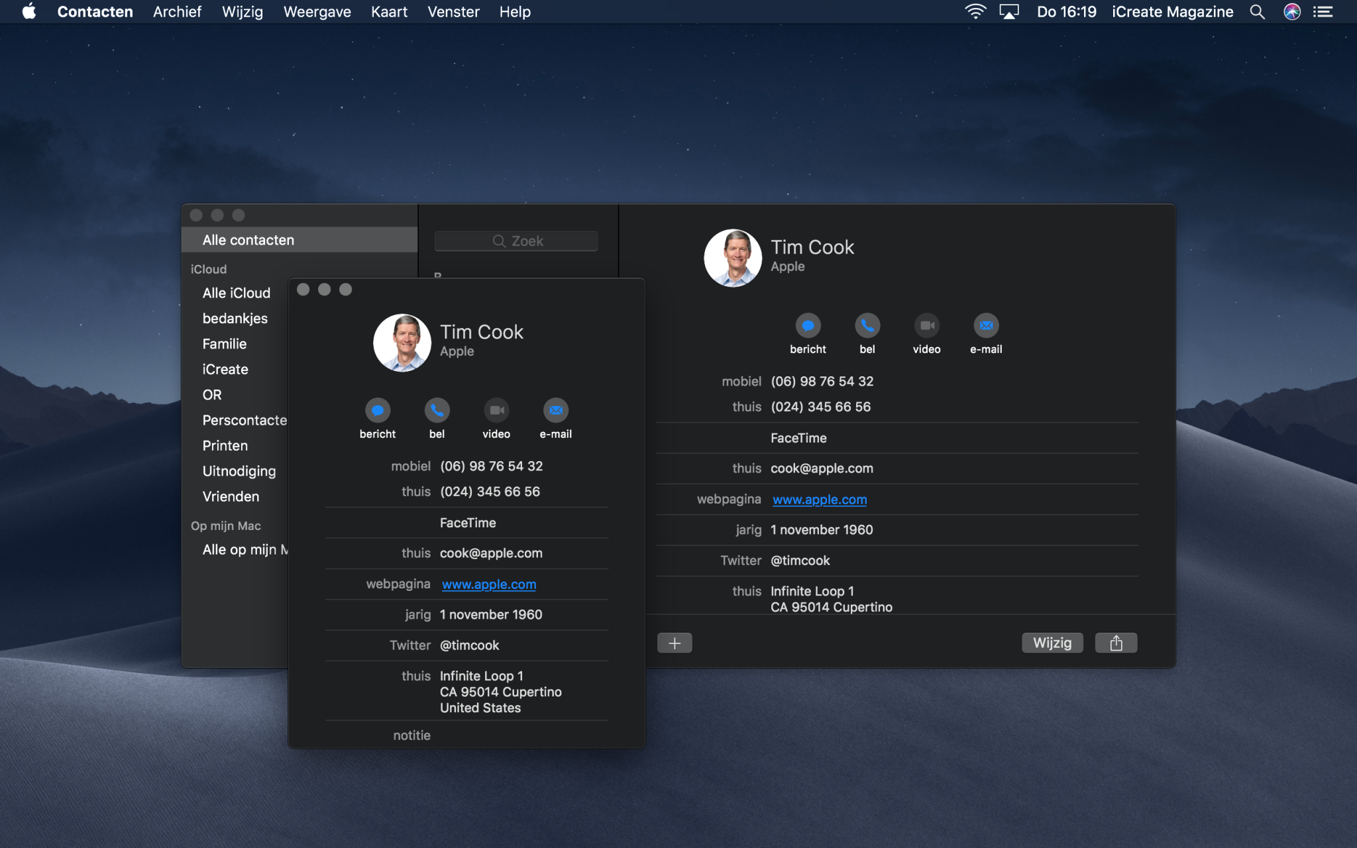Viewport: 1357px width, 848px height.
Task: Click bel phone icon in floating card
Action: pos(437,411)
